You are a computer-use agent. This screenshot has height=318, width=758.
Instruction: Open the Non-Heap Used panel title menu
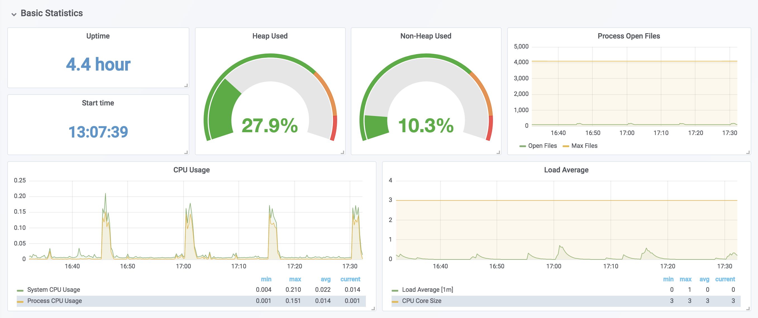pyautogui.click(x=425, y=36)
